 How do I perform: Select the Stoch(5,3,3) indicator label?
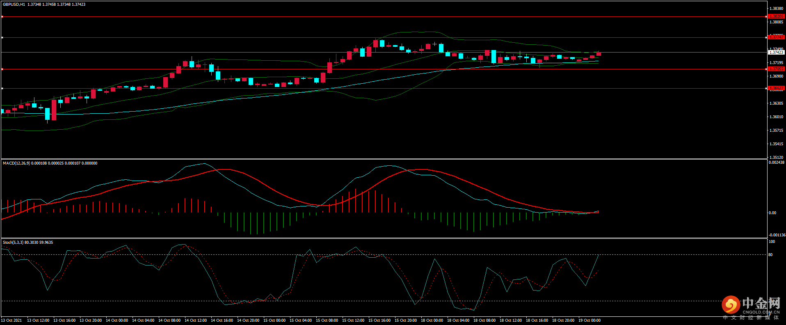pyautogui.click(x=13, y=243)
